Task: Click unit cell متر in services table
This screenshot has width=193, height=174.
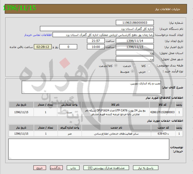Action: coord(70,134)
